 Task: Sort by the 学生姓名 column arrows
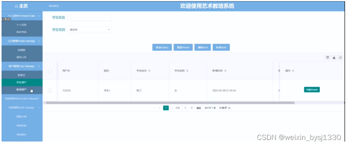click(149, 71)
